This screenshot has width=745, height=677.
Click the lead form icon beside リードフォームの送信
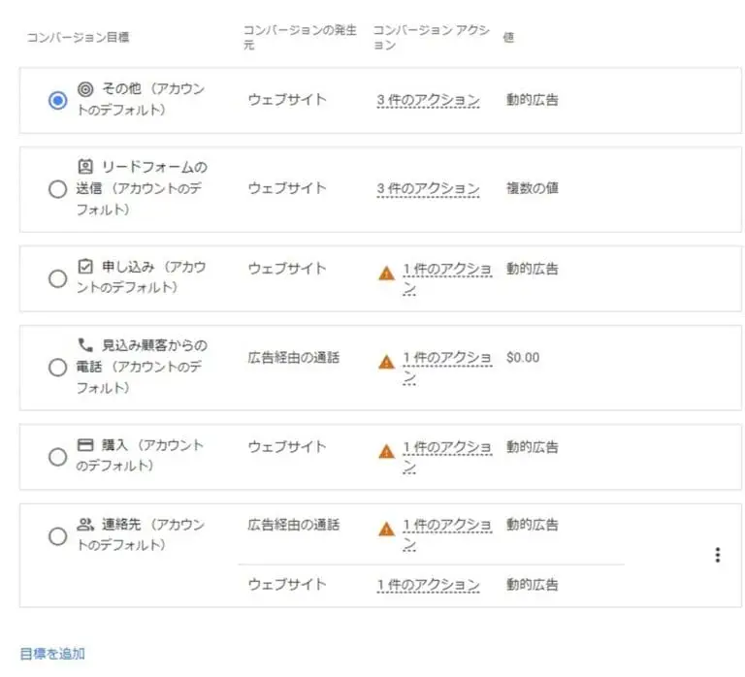[x=85, y=166]
